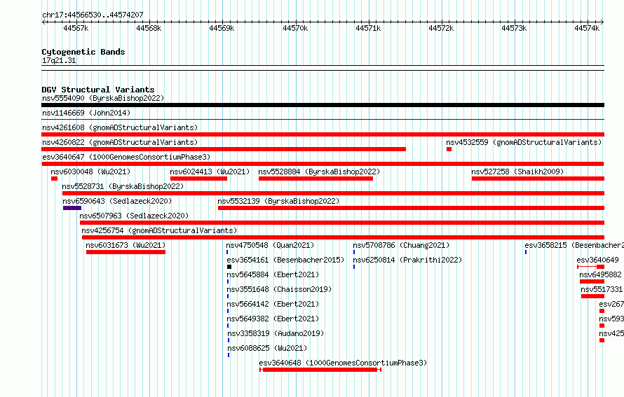Select the purple nsv6590643 bar
This screenshot has height=397, width=624.
[x=72, y=208]
